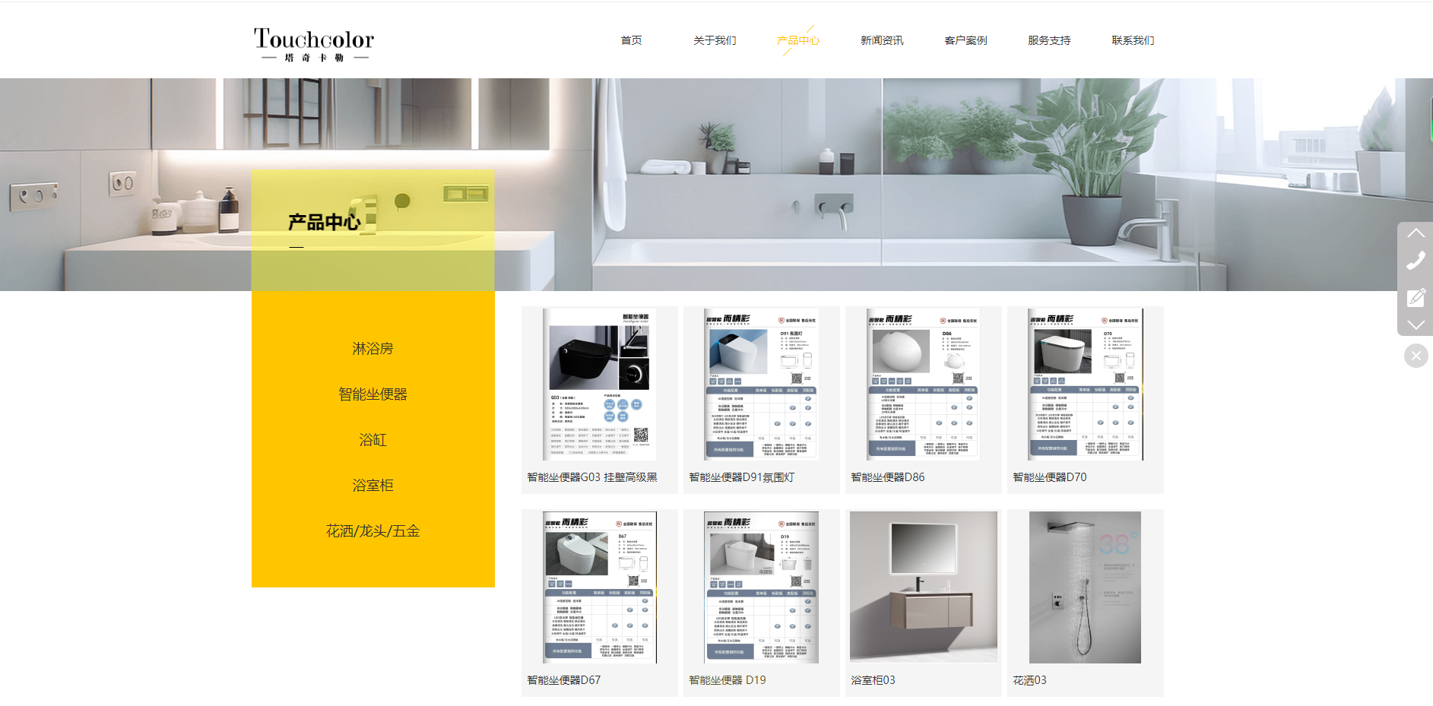Select 花洒/龙头/五金 category
The height and width of the screenshot is (706, 1433).
[373, 531]
